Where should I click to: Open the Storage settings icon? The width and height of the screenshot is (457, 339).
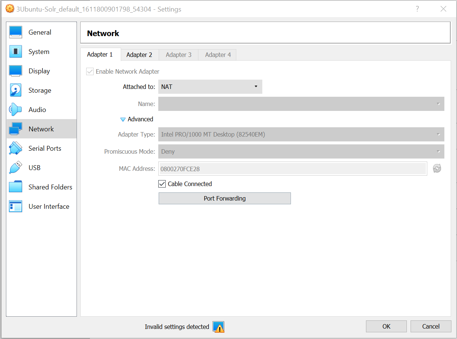click(15, 90)
